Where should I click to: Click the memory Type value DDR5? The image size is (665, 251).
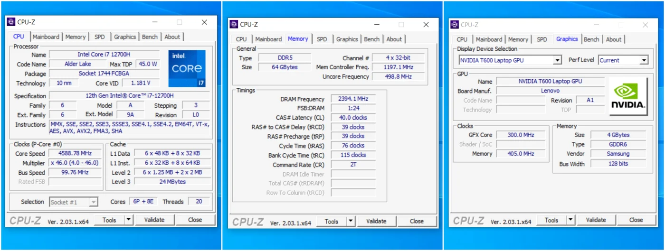[x=285, y=58]
